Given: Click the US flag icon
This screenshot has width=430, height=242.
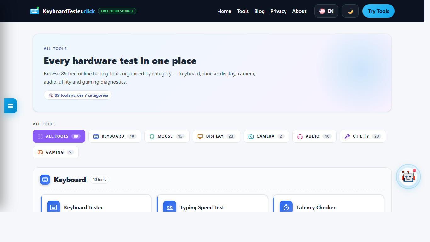Looking at the screenshot, I should (x=322, y=11).
